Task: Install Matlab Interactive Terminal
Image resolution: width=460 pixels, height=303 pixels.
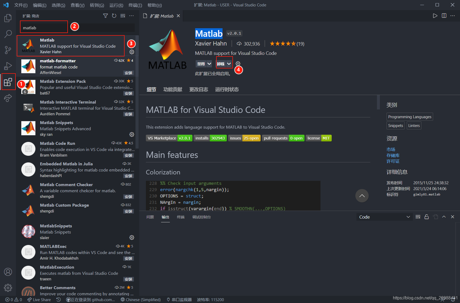Action: (129, 114)
